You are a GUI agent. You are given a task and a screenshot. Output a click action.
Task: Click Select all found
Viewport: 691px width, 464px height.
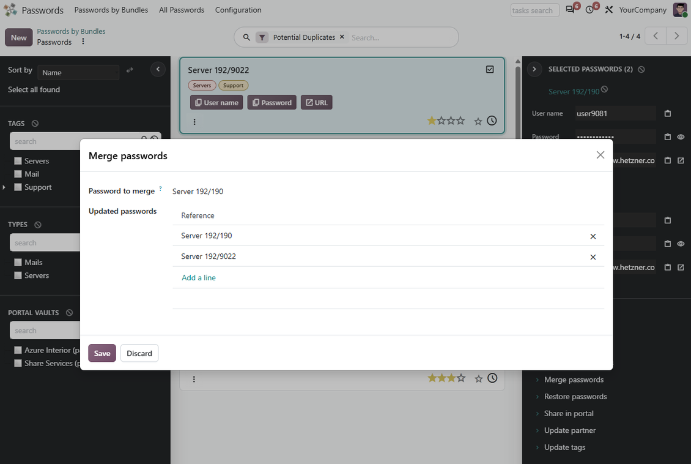[x=34, y=89]
